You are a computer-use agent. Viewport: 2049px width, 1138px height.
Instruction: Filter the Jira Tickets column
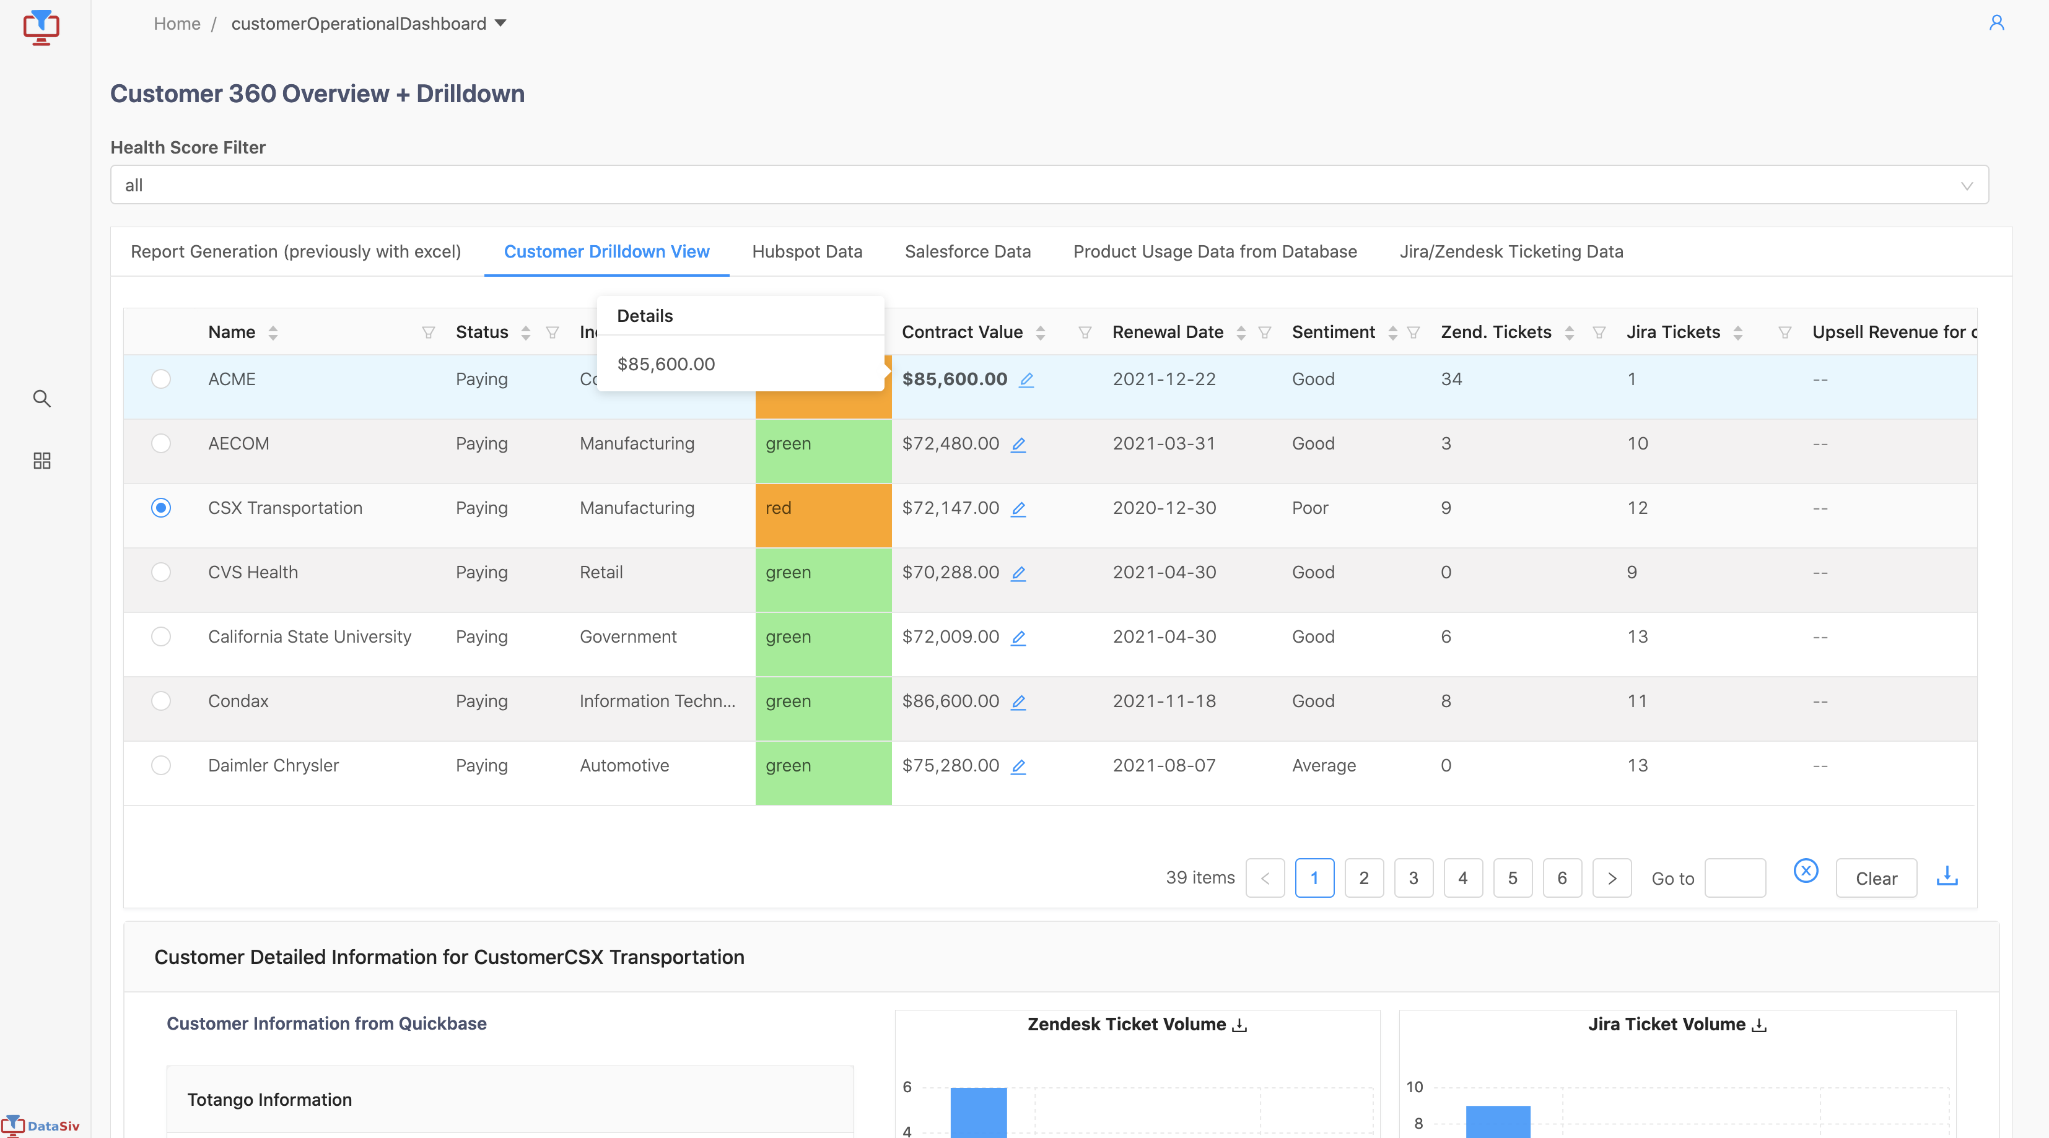1785,332
